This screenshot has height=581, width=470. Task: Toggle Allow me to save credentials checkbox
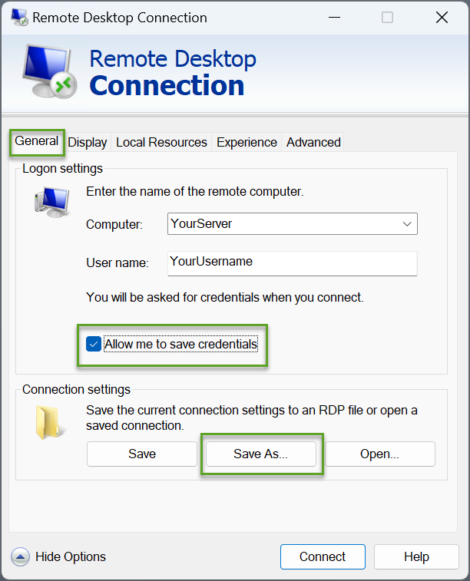coord(94,344)
